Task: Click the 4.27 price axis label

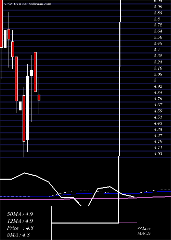Action: [158, 136]
